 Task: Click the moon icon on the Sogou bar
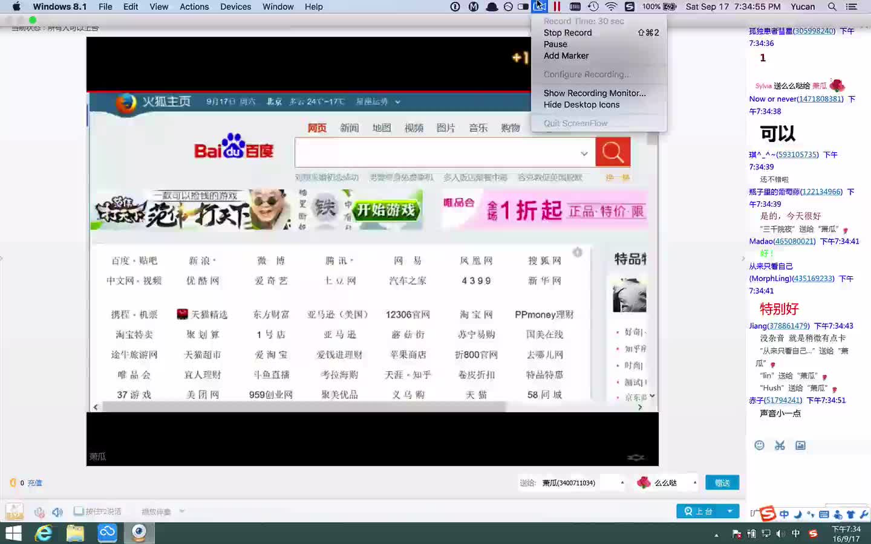(x=798, y=514)
